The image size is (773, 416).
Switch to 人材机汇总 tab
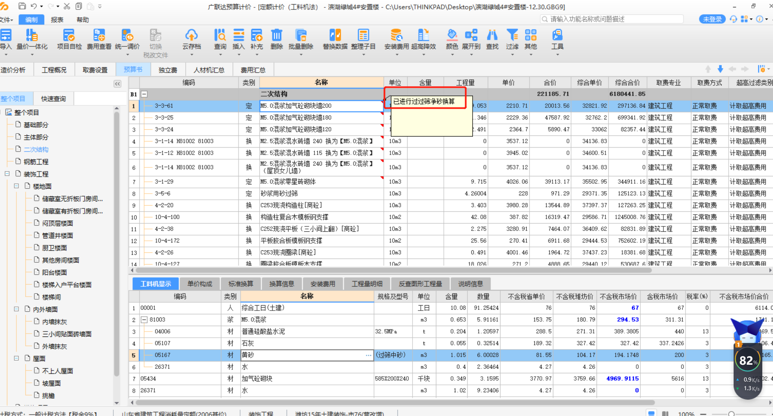[209, 70]
